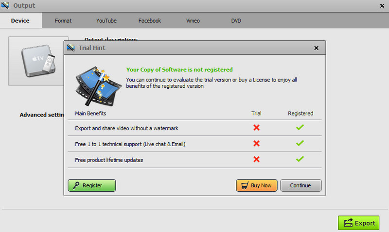Click the red X in watermark row
This screenshot has height=232, width=389.
[x=256, y=128]
